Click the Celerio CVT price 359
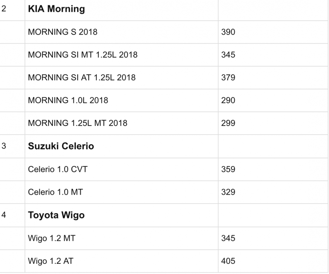 (x=228, y=169)
